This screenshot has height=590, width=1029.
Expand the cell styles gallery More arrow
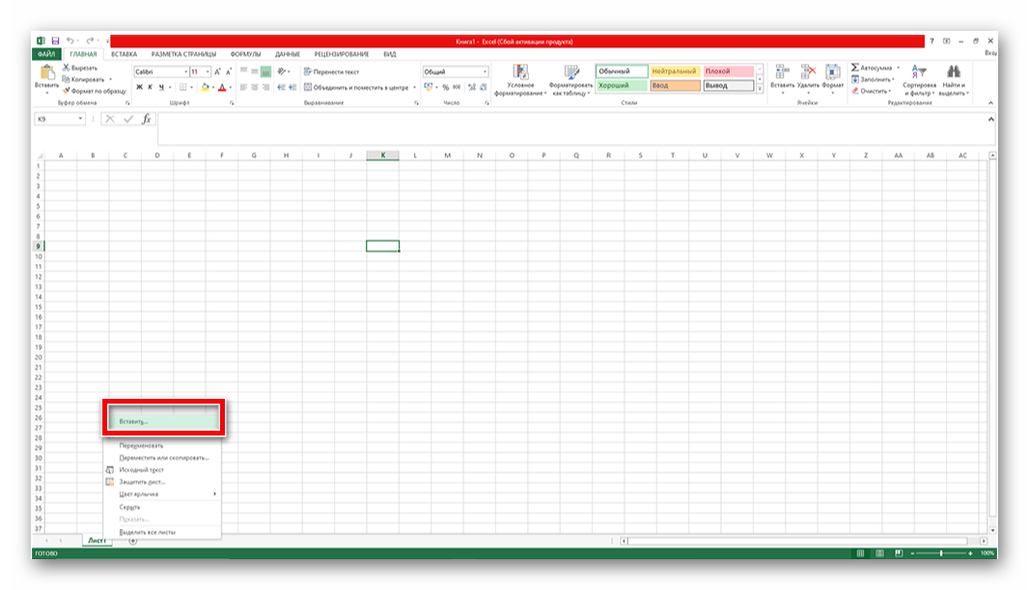pyautogui.click(x=760, y=87)
